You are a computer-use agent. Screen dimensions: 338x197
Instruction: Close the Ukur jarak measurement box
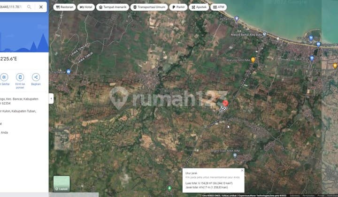tap(242, 170)
